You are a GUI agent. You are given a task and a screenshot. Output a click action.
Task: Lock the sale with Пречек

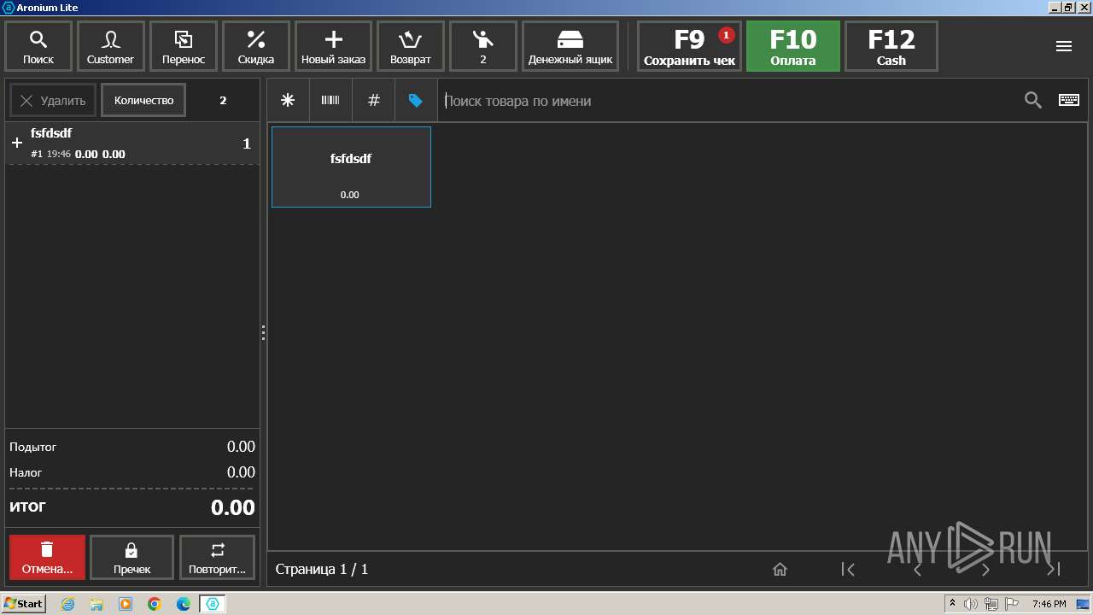coord(132,558)
